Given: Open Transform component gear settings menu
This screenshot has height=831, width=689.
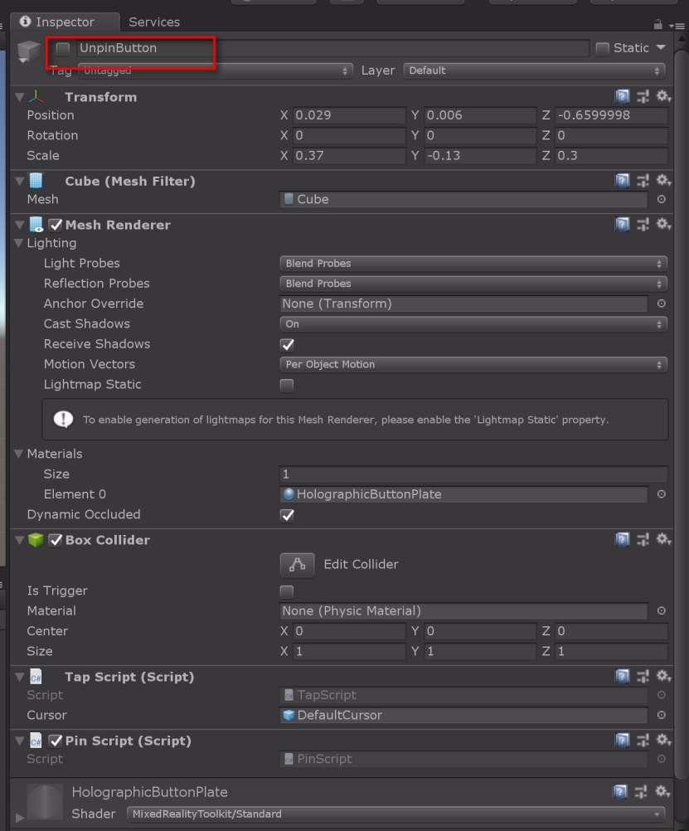Looking at the screenshot, I should coord(663,96).
